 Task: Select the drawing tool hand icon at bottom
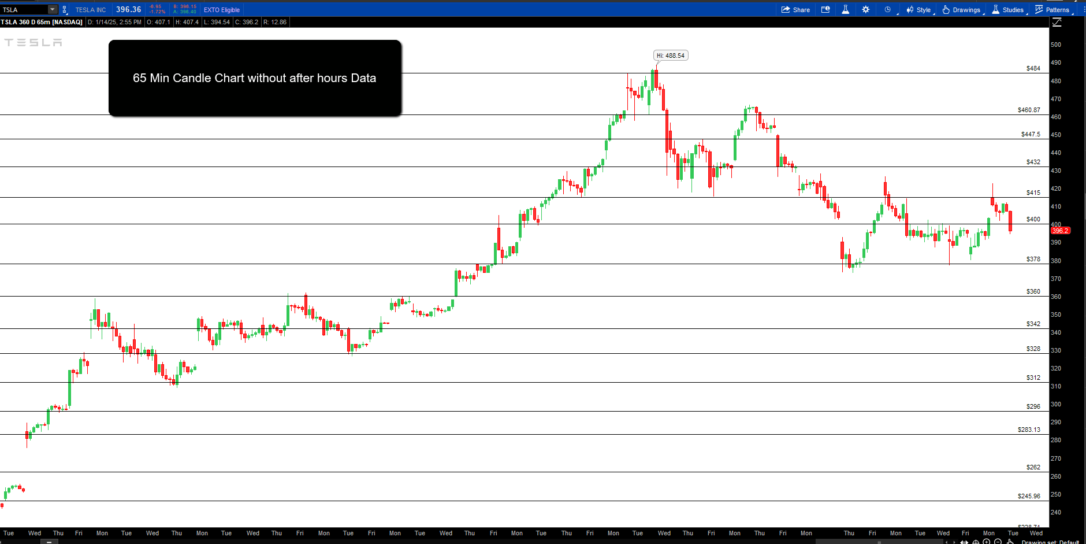tap(1010, 542)
